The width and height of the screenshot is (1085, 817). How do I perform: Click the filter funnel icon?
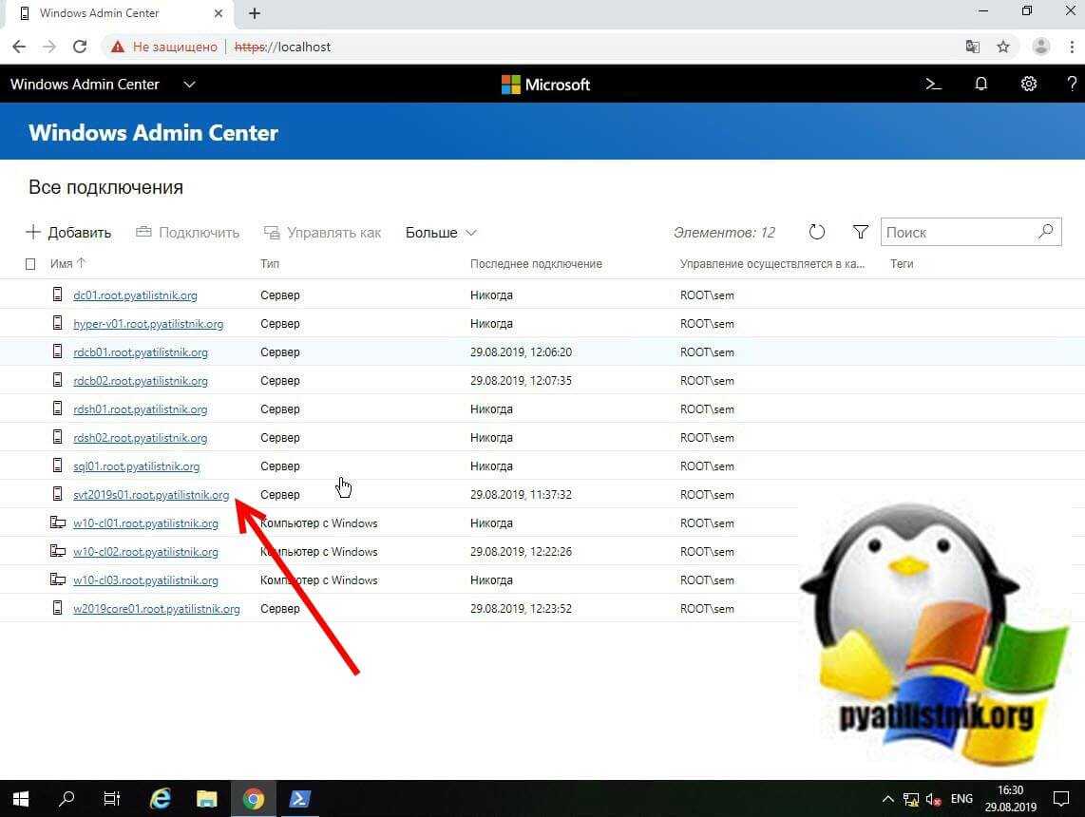pyautogui.click(x=860, y=233)
